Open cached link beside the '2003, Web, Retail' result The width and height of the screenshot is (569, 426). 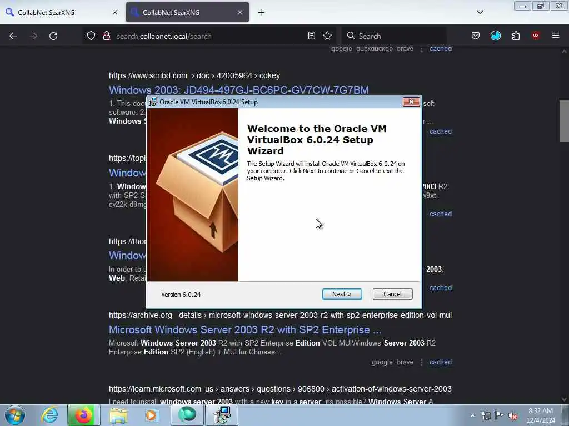(x=441, y=288)
